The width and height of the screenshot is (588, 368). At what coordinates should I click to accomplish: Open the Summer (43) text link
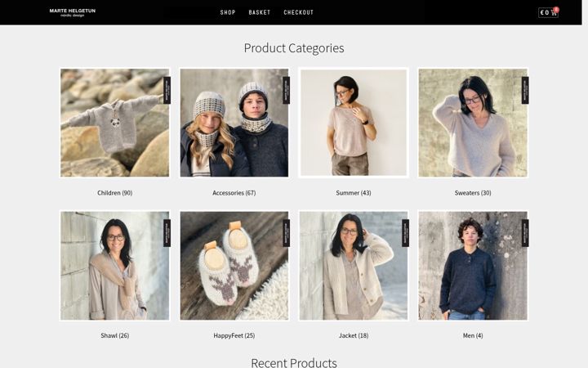[354, 193]
